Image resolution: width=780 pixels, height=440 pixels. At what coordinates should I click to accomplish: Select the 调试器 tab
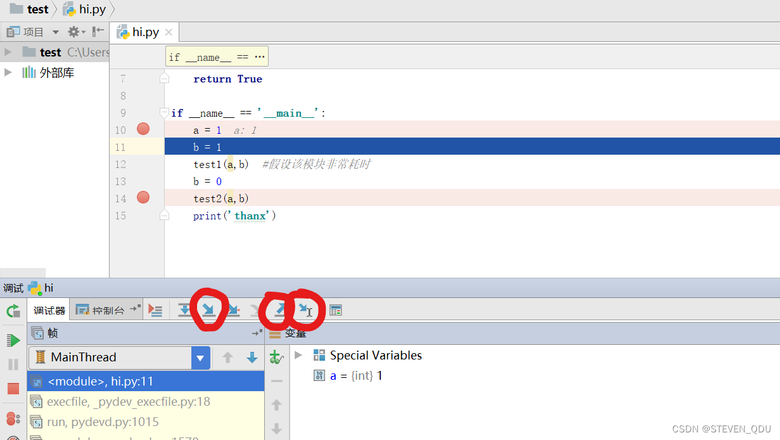click(x=49, y=309)
